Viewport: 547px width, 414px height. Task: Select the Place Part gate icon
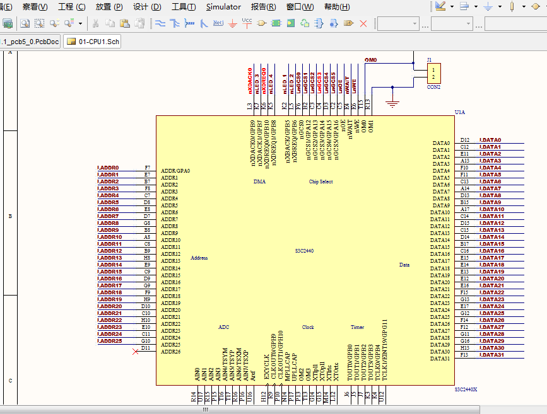click(262, 23)
